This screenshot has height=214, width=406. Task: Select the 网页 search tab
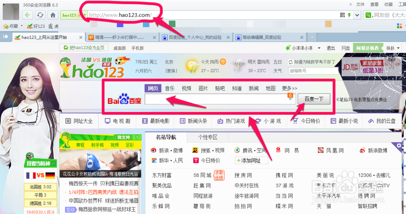153,88
